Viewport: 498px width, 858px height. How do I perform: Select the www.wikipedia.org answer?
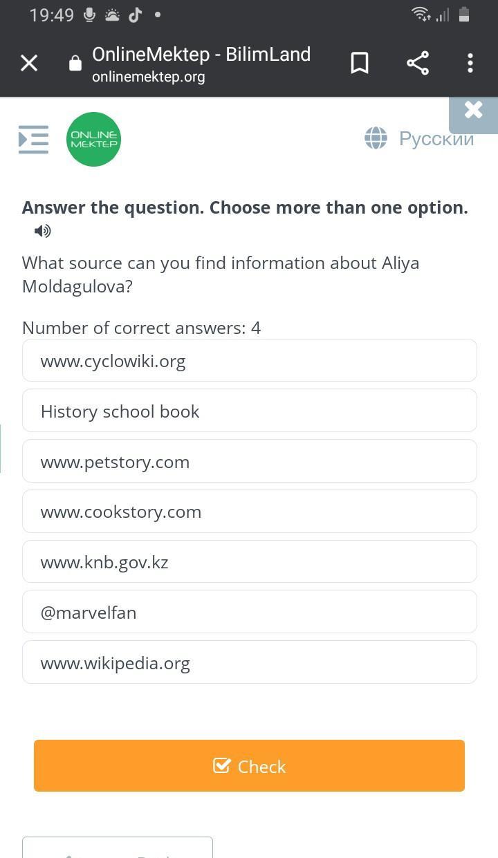pos(250,662)
